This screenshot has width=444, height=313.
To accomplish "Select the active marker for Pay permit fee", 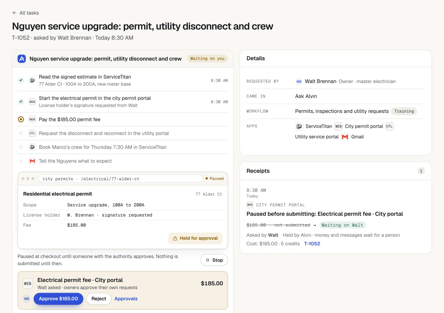I will [x=21, y=119].
